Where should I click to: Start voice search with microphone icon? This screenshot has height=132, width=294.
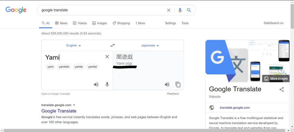click(x=180, y=10)
